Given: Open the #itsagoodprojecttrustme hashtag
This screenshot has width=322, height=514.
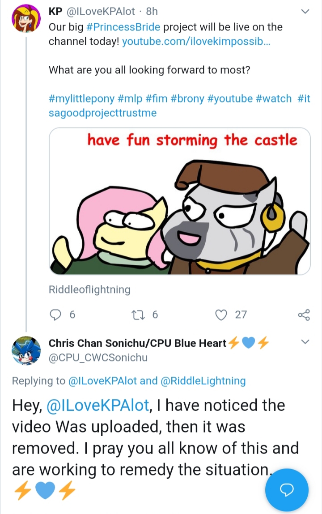Looking at the screenshot, I should coord(102,113).
